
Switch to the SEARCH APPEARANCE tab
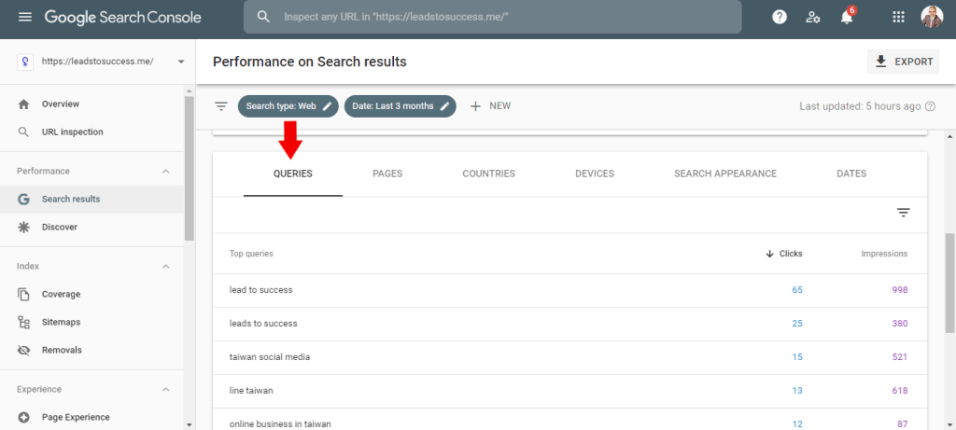[725, 173]
